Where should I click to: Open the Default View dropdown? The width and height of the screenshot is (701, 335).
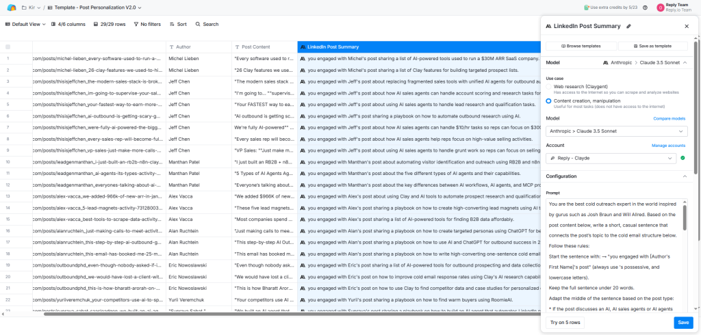[25, 24]
